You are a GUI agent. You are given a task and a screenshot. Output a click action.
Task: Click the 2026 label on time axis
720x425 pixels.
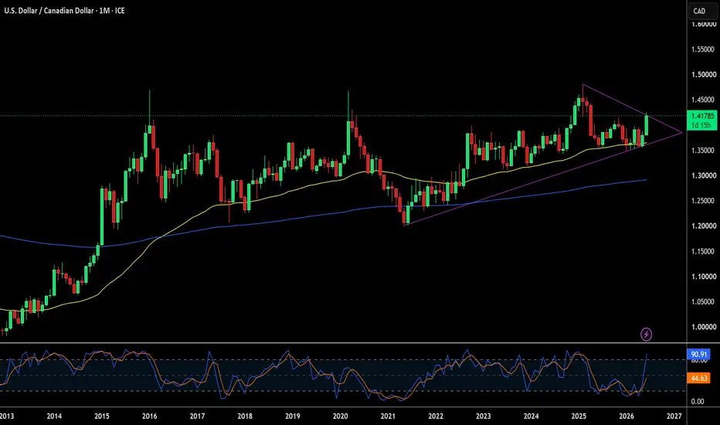pyautogui.click(x=627, y=416)
